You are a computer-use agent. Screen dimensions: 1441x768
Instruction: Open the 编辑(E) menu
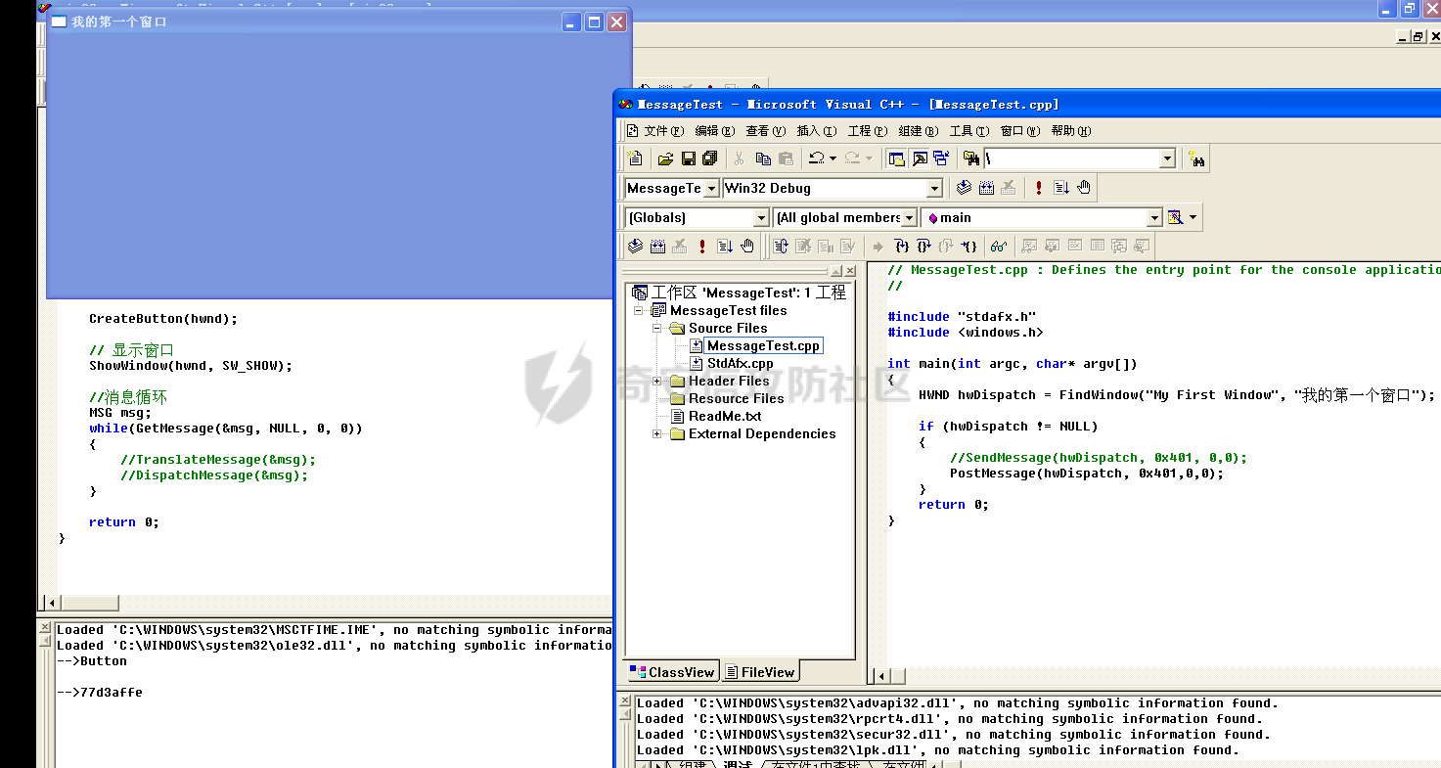point(714,131)
